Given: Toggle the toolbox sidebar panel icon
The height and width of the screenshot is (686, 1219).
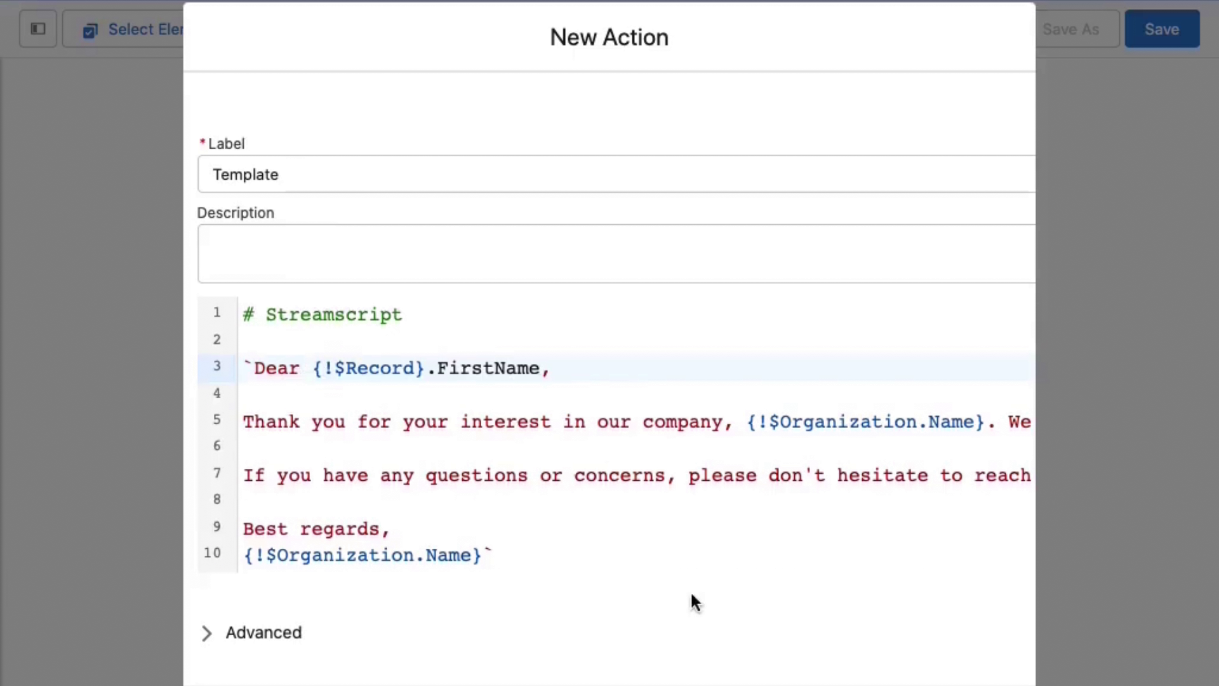Looking at the screenshot, I should click(x=38, y=29).
